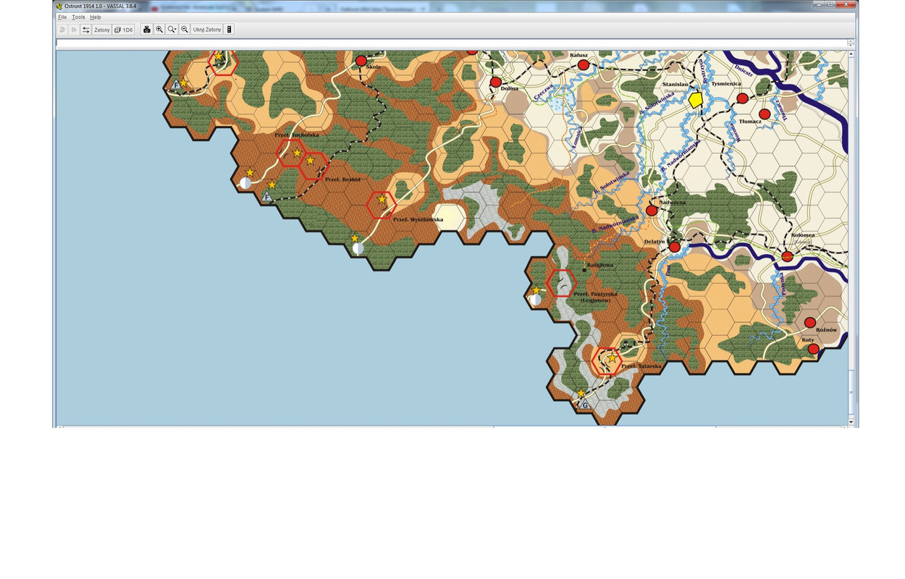Viewport: 905px width, 579px height.
Task: Close the Ostfront 1914 VASSAL window
Action: (846, 5)
